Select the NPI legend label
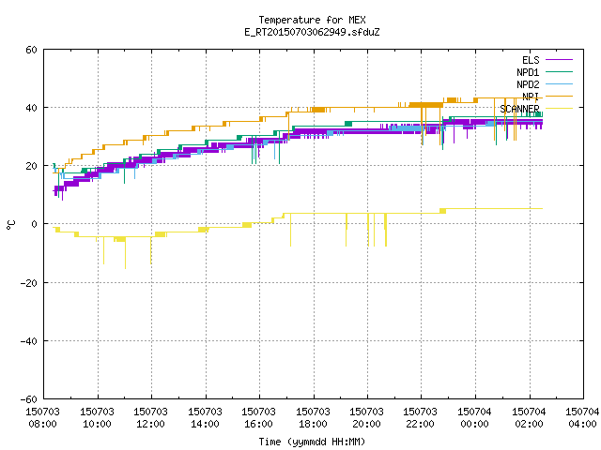 click(531, 97)
